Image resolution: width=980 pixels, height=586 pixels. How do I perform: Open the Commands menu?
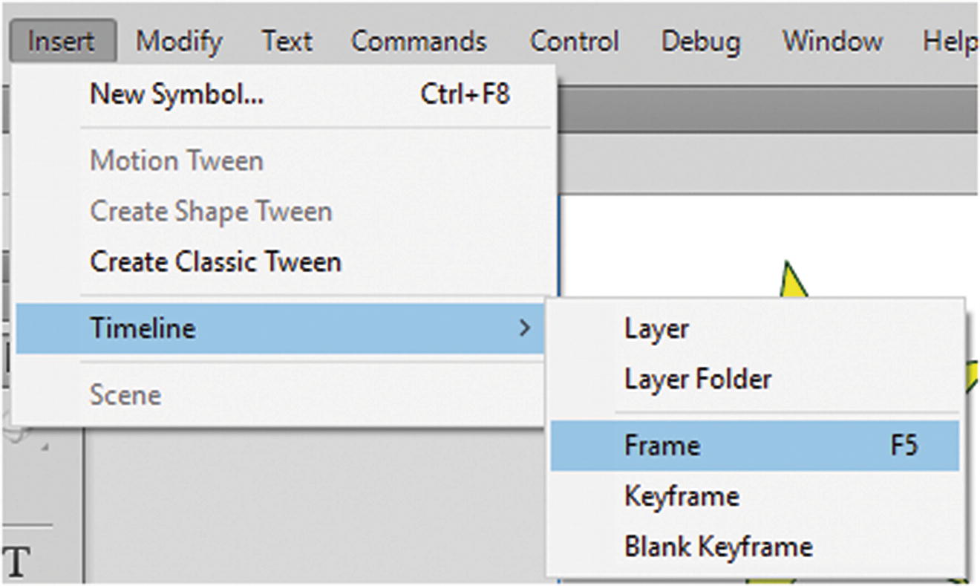419,42
